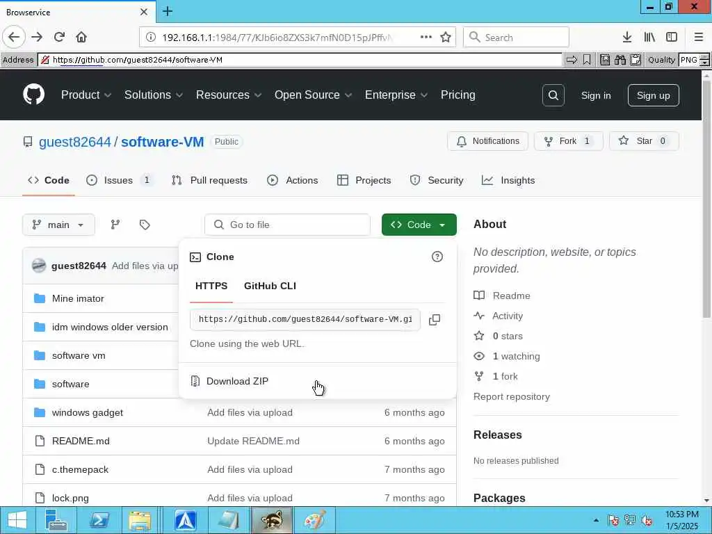Viewport: 712px width, 534px height.
Task: Expand the Product menu
Action: pyautogui.click(x=86, y=95)
